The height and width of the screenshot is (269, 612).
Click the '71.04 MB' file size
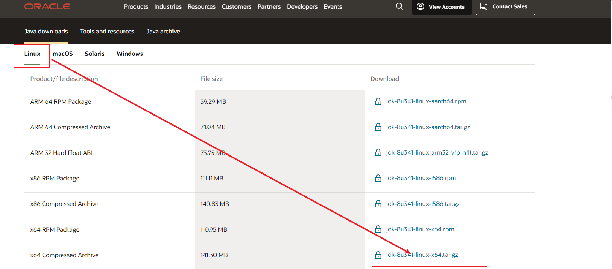pos(213,127)
